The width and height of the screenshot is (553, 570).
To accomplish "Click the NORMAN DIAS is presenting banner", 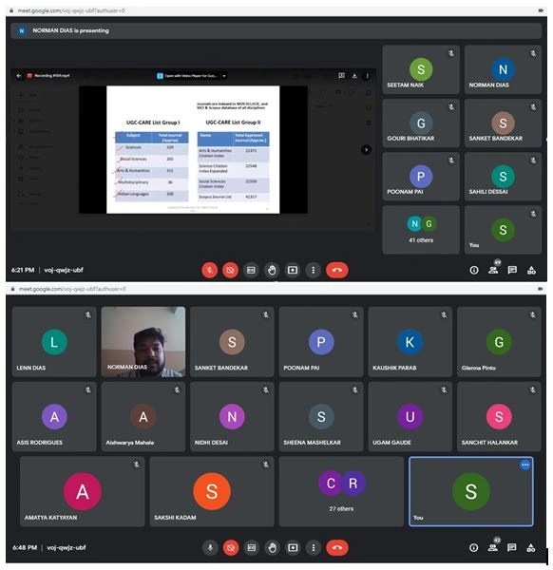I will pos(276,31).
